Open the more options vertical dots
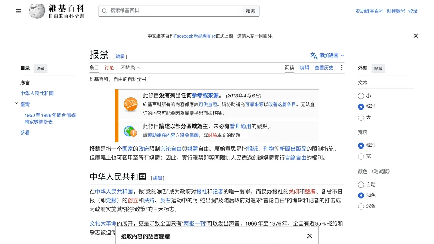434x244 pixels. [x=341, y=68]
